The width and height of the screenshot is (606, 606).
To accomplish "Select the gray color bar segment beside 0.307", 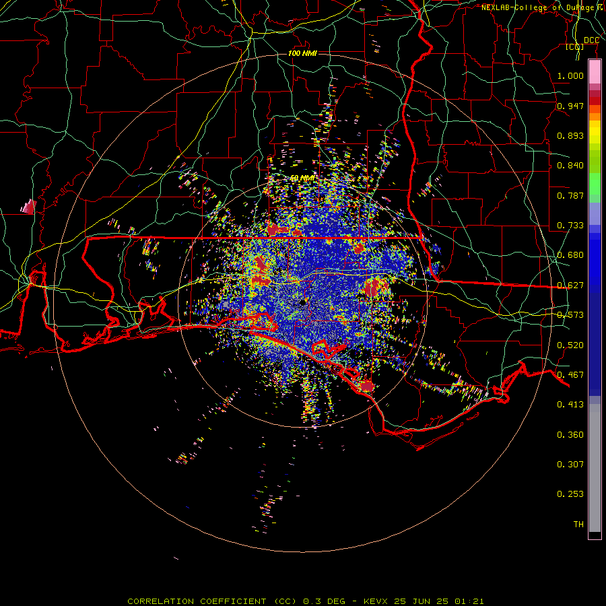I will click(x=595, y=468).
